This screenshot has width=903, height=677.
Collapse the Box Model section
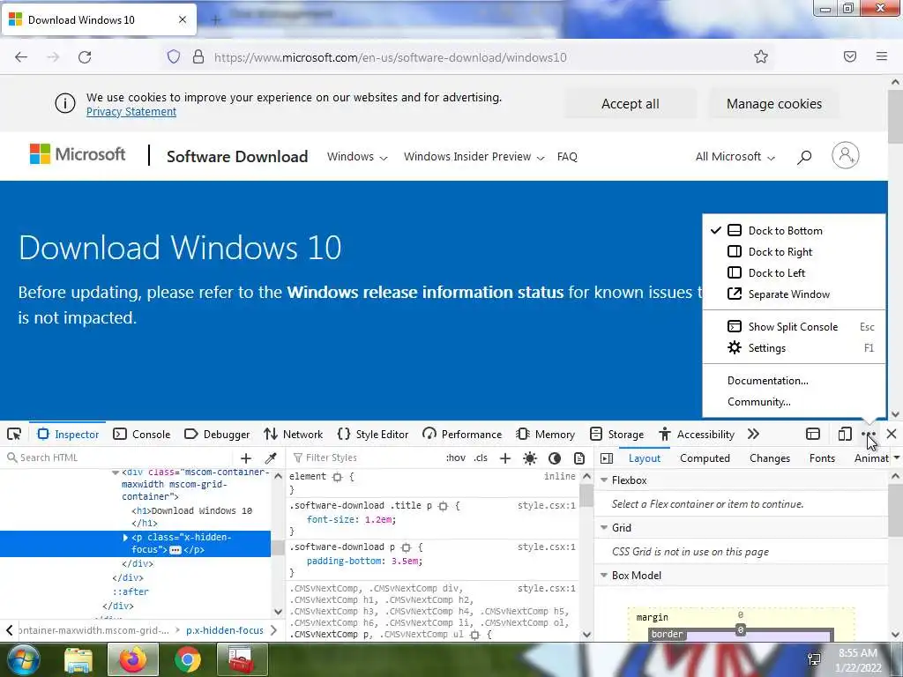pyautogui.click(x=604, y=575)
